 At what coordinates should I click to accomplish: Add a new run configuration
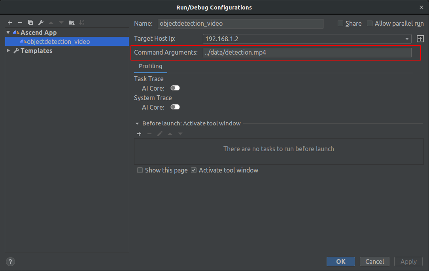9,23
